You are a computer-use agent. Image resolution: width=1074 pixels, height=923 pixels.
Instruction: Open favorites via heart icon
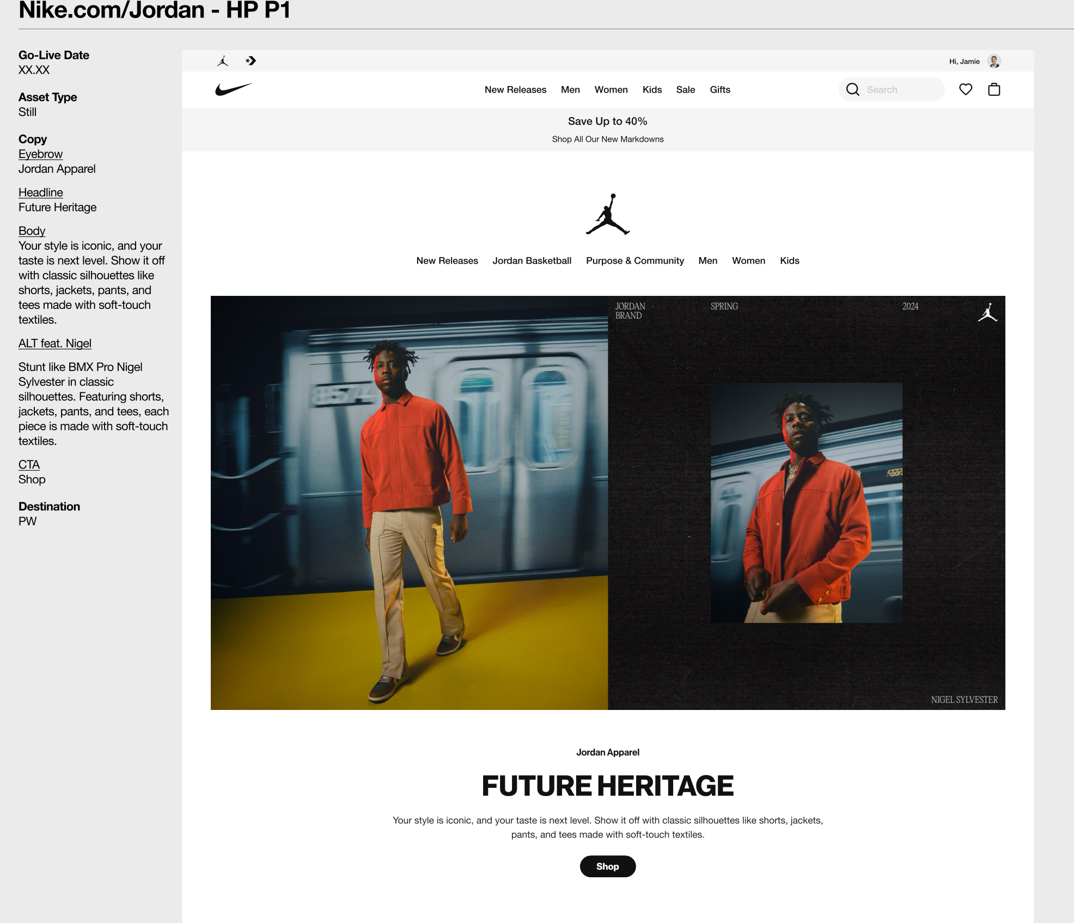(966, 89)
